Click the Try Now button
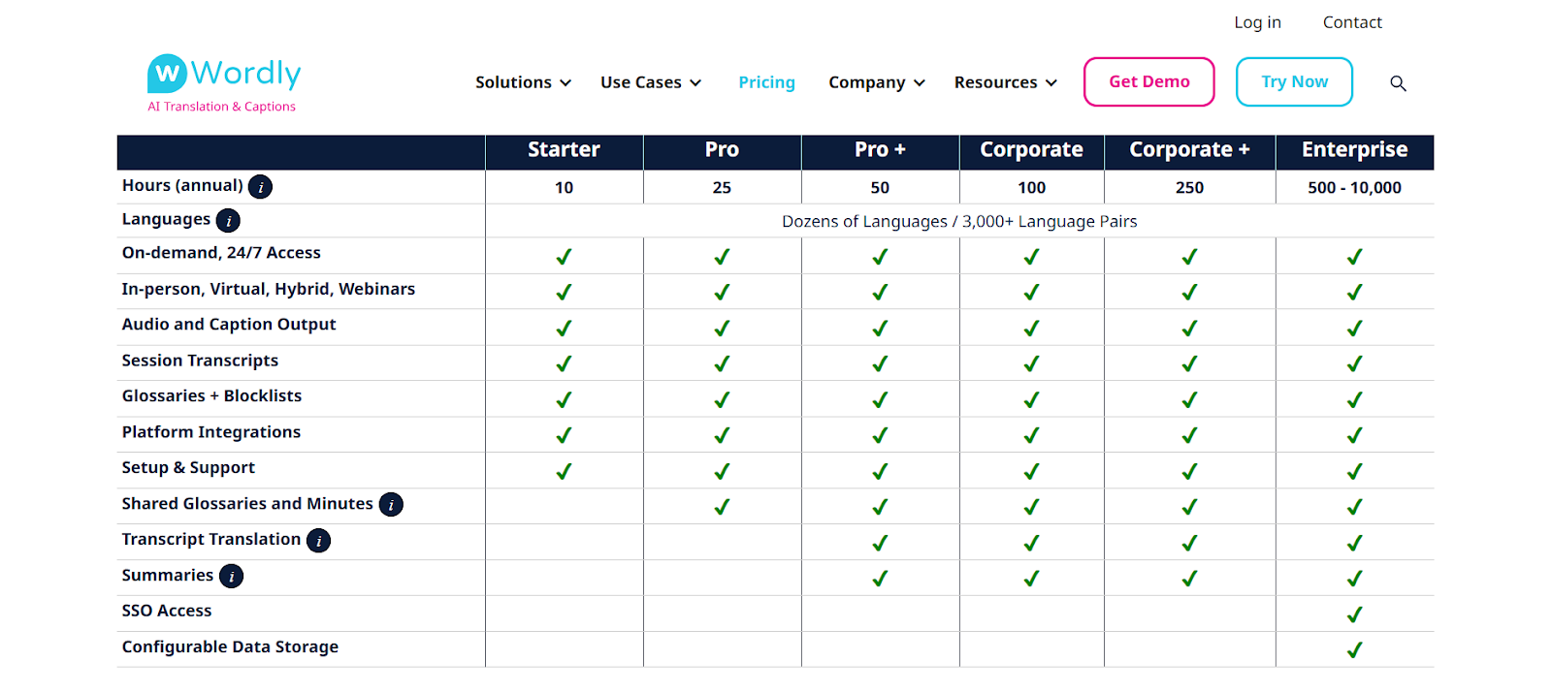This screenshot has width=1552, height=692. point(1294,81)
